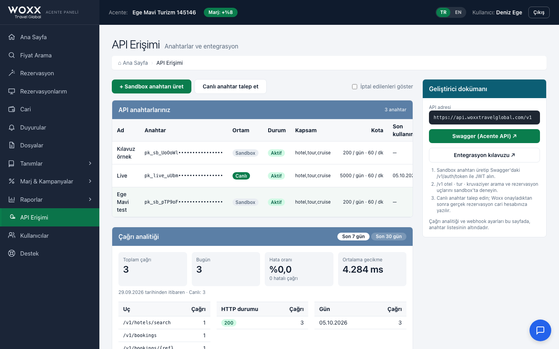Click the Canlı anahtar talep et button
Viewport: 559px width, 349px height.
click(x=231, y=86)
